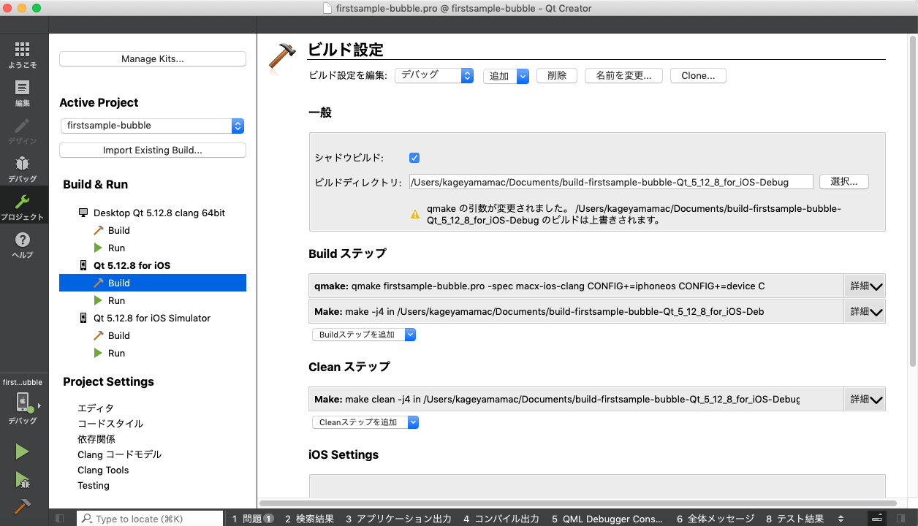The height and width of the screenshot is (526, 918).
Task: Toggle right sidebar icon in status bar
Action: 901,518
